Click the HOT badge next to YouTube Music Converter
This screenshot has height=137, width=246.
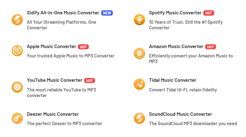(x=90, y=81)
